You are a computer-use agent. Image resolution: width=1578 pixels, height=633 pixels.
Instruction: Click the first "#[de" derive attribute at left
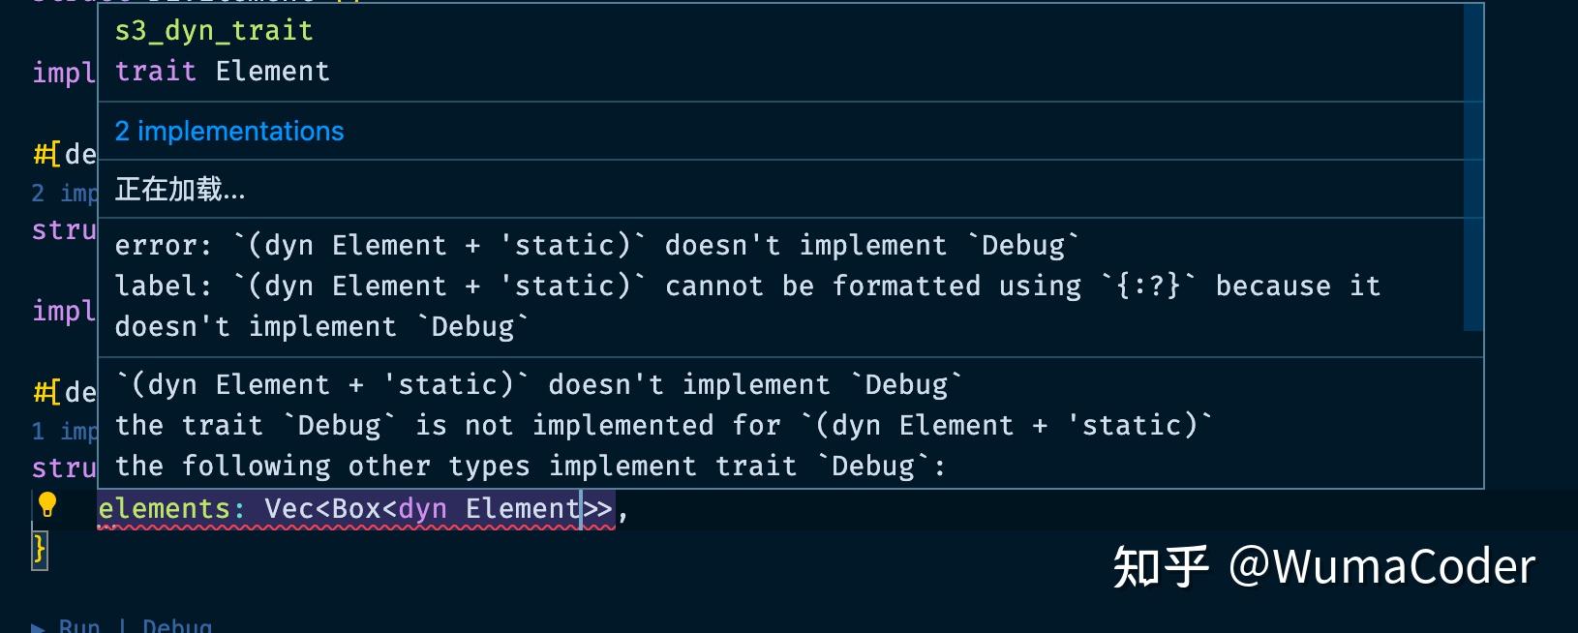(x=65, y=154)
